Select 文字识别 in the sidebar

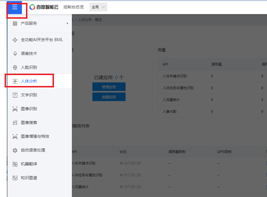[40, 95]
